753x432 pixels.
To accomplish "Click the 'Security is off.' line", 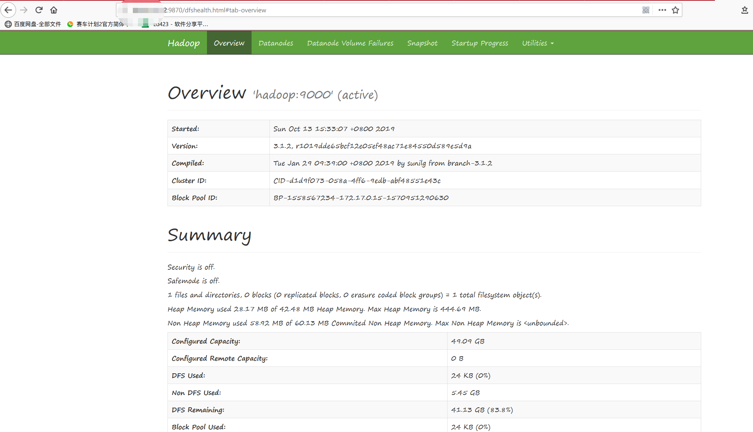I will 191,267.
